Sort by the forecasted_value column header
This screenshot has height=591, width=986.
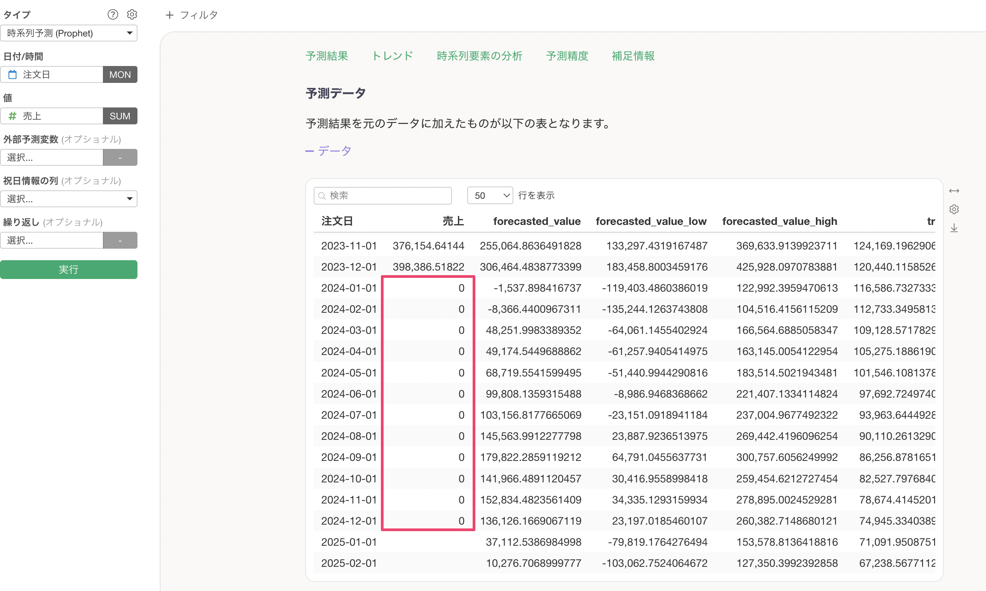coord(537,221)
